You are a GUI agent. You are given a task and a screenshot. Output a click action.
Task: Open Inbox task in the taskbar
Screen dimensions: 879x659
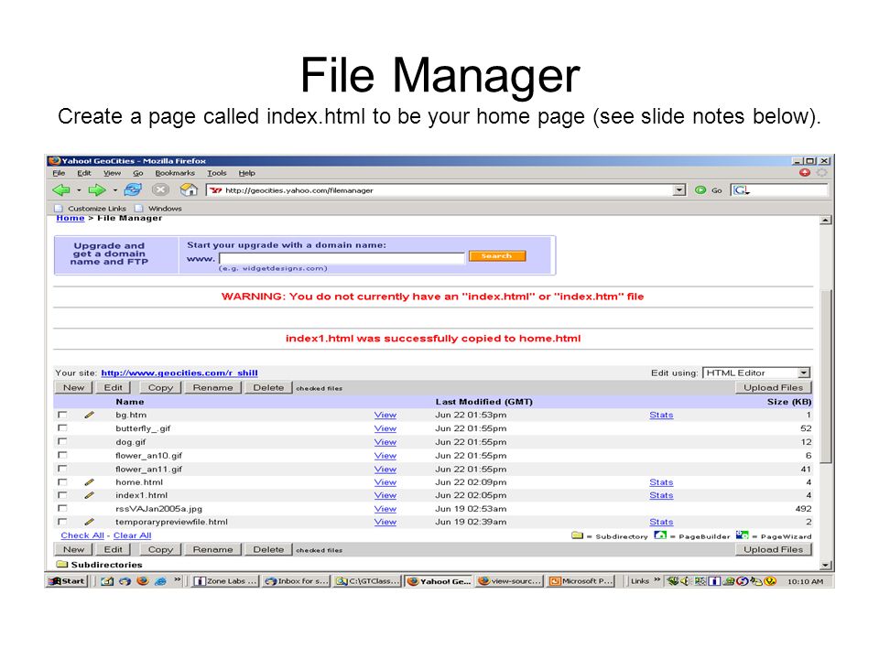coord(296,581)
